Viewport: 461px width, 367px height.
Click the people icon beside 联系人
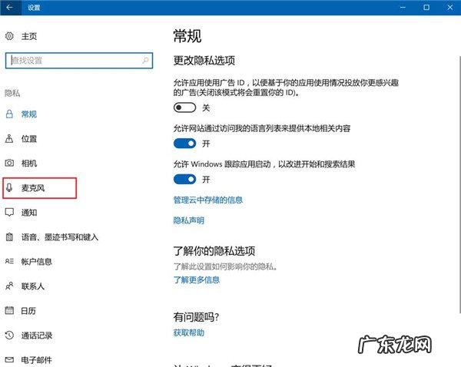tap(9, 286)
